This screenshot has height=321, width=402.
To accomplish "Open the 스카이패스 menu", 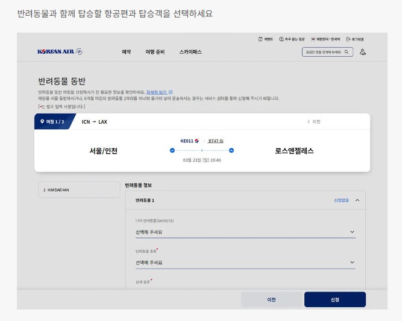I will [190, 52].
